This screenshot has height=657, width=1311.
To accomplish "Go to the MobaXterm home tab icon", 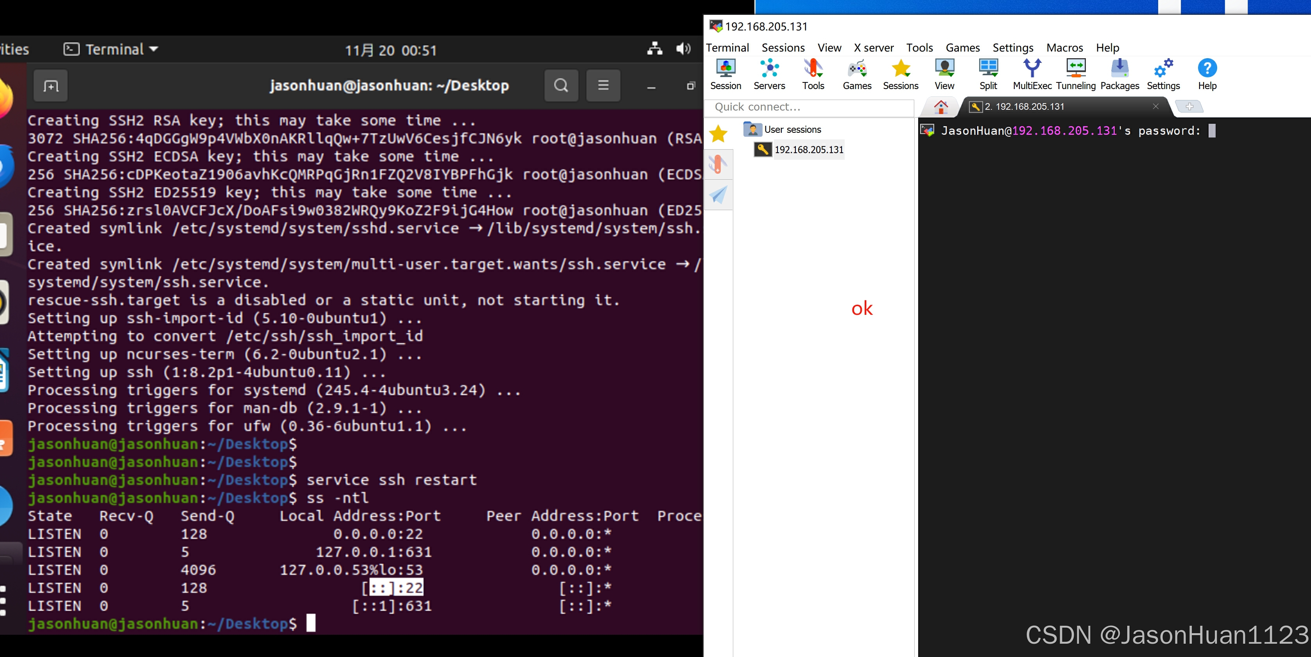I will pyautogui.click(x=941, y=107).
